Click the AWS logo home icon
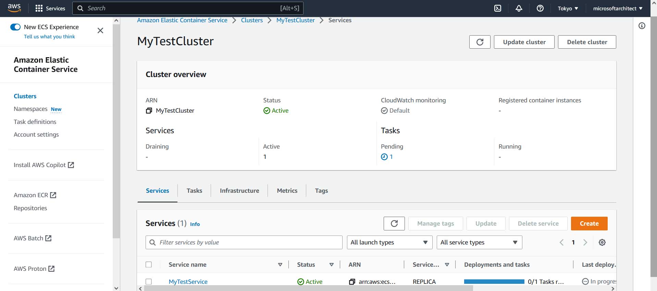The image size is (657, 291). click(14, 8)
